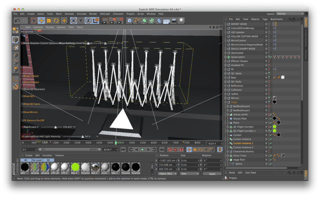Viewport: 320px width, 197px height.
Task: Toggle the coordinate system icon
Action: click(95, 20)
